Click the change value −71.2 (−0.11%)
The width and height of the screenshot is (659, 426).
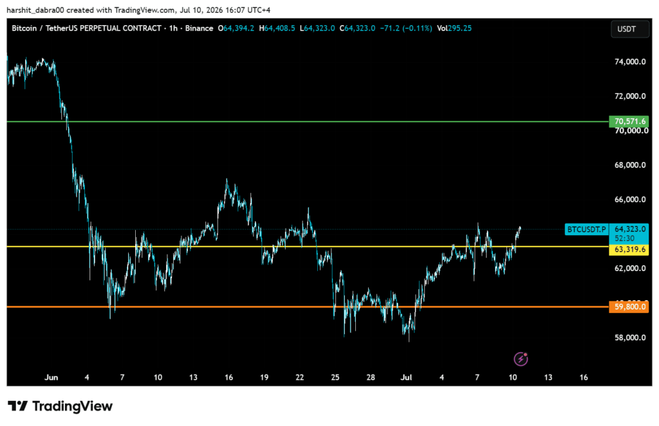405,28
